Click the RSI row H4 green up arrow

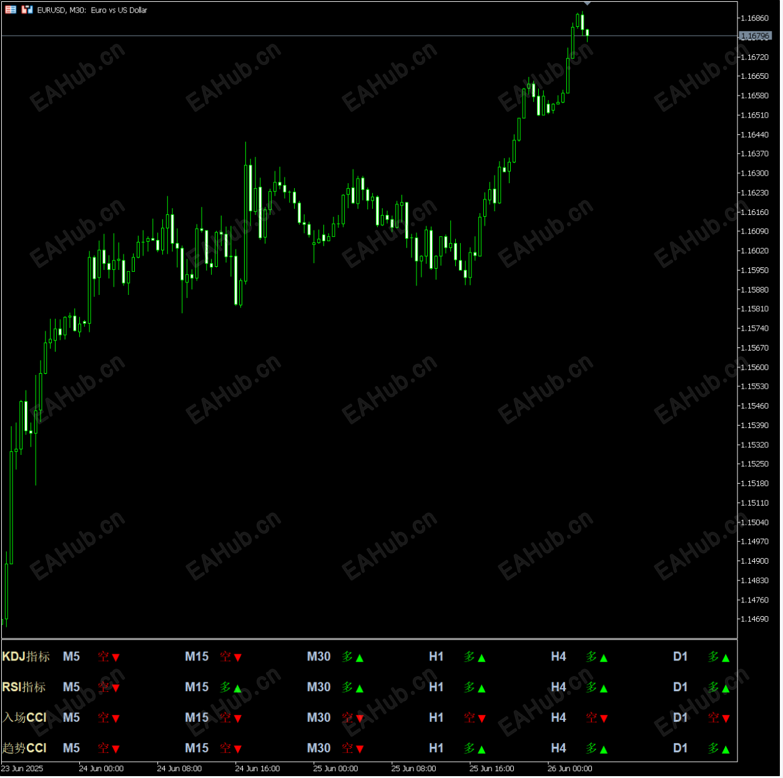(604, 688)
